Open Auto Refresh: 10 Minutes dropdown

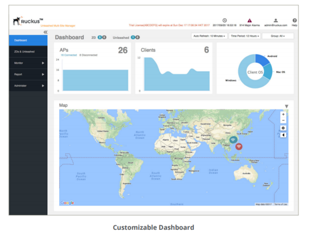point(210,36)
